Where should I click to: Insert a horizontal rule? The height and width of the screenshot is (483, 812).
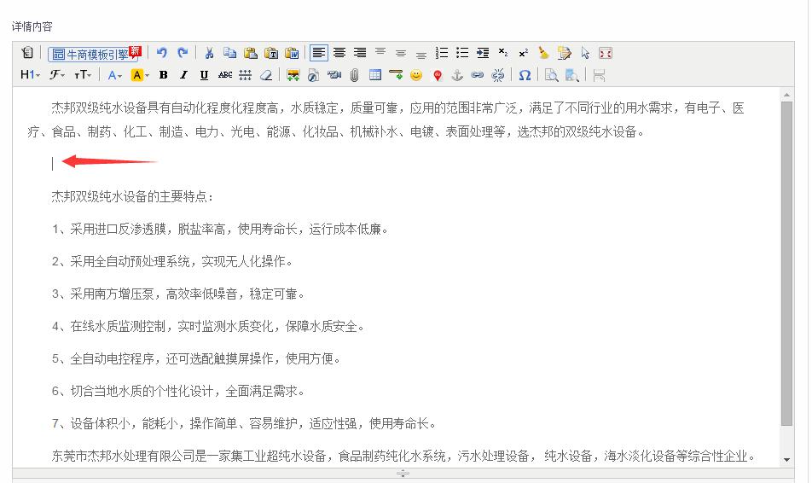click(x=396, y=75)
